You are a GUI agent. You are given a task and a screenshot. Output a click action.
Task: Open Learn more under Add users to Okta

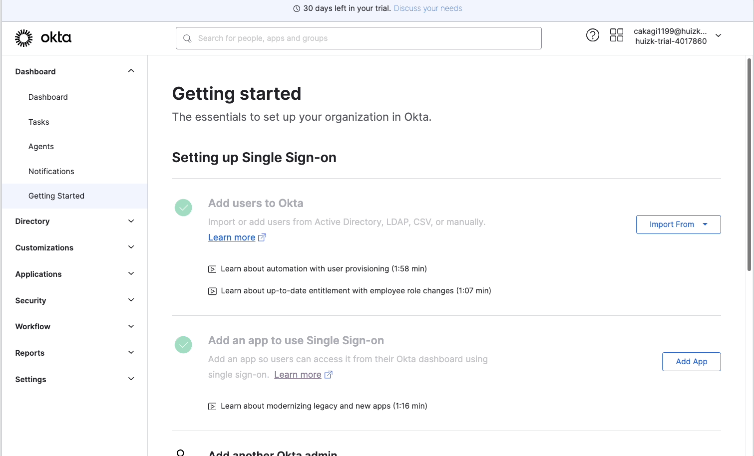(232, 237)
